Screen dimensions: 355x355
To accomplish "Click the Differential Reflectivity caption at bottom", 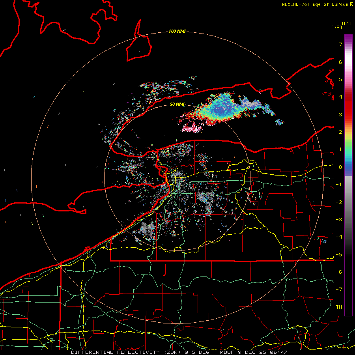I will 179,352.
